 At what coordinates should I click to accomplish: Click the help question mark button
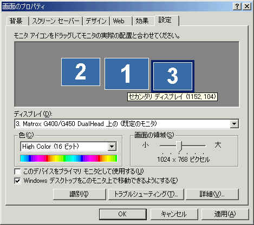coord(237,6)
